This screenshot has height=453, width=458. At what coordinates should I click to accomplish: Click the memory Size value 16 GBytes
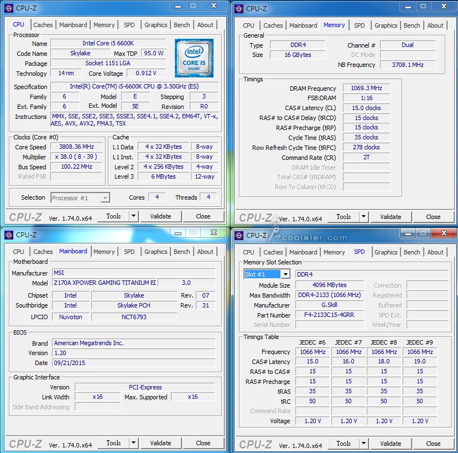[298, 55]
